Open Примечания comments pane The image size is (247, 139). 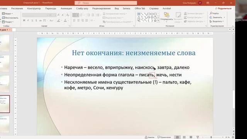[x=164, y=137]
